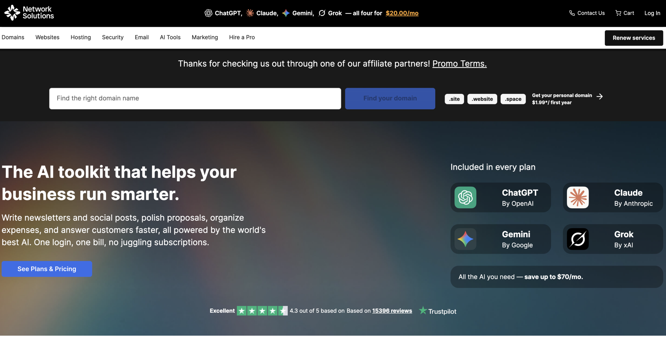Click the Gemini by Google card icon
This screenshot has height=343, width=666.
465,239
